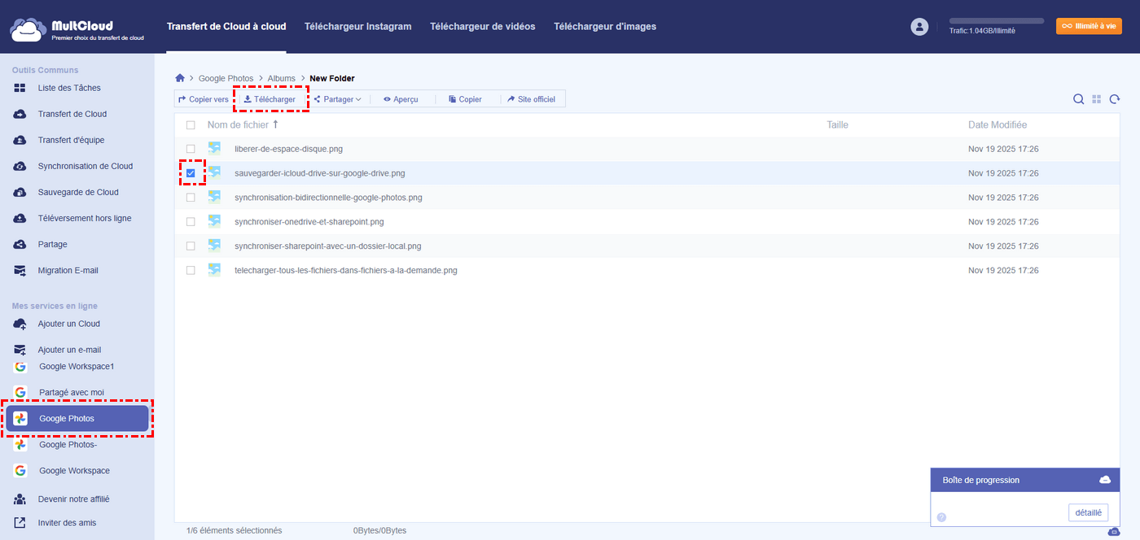Click the Illimité à vie button
This screenshot has height=540, width=1140.
(x=1089, y=26)
